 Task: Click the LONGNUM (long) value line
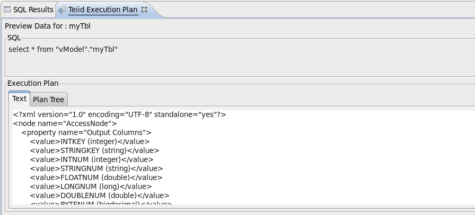91,186
